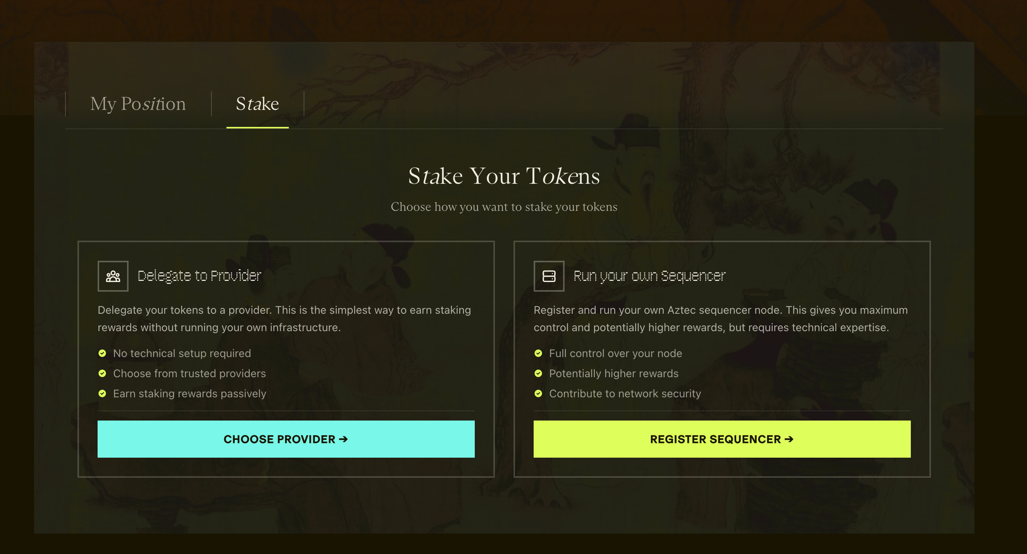Click checkmark beside No technical setup required
The image size is (1027, 554).
[103, 353]
